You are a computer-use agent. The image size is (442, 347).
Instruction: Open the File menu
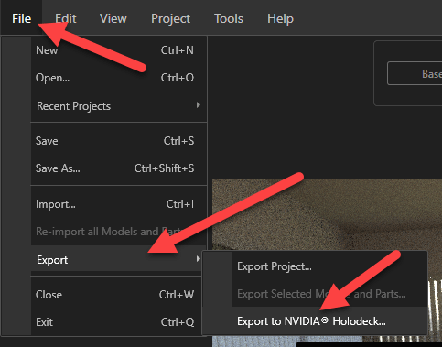click(x=21, y=18)
